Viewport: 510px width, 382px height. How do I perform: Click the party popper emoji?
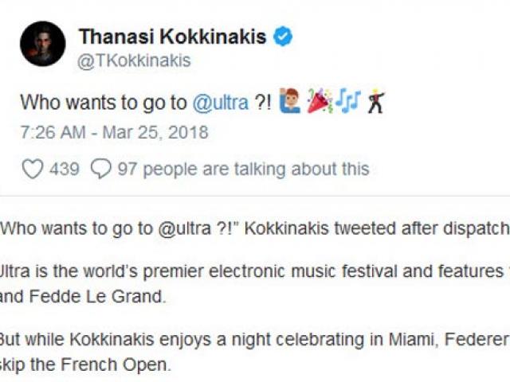click(318, 103)
